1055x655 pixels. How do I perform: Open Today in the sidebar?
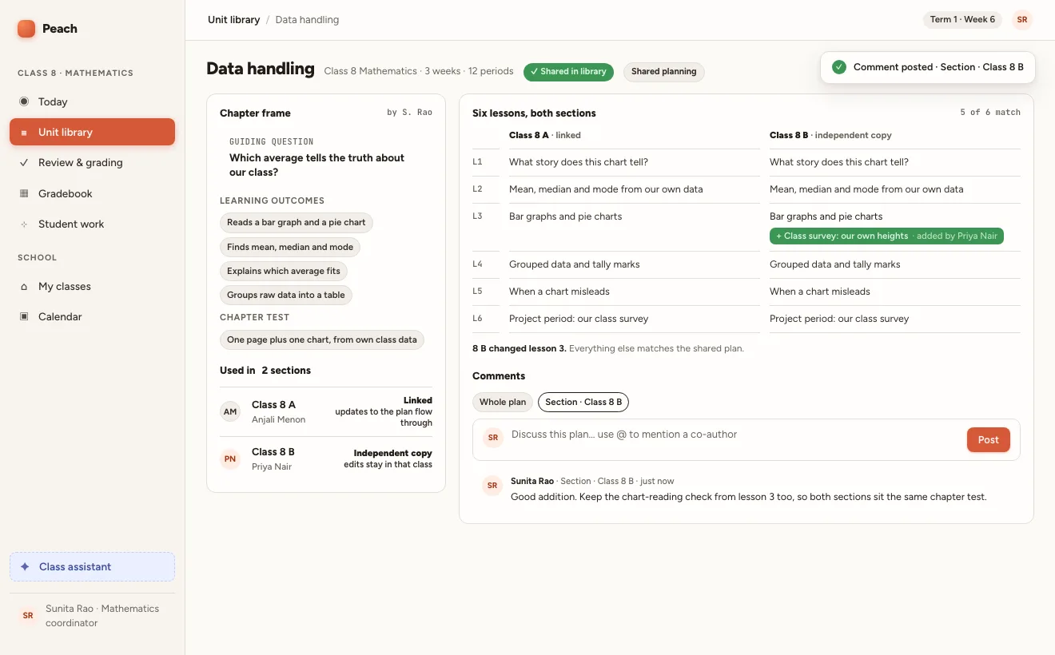pyautogui.click(x=92, y=101)
